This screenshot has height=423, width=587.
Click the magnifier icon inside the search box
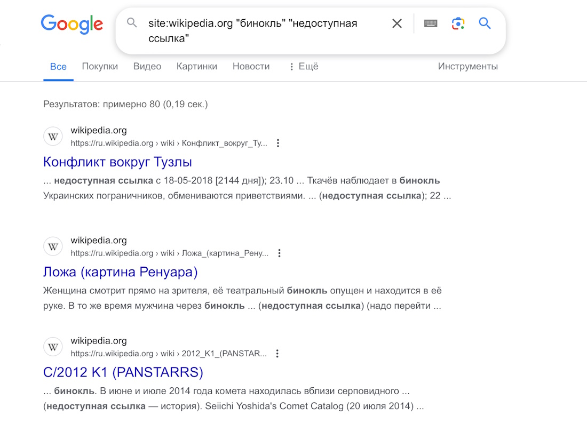[x=132, y=23]
